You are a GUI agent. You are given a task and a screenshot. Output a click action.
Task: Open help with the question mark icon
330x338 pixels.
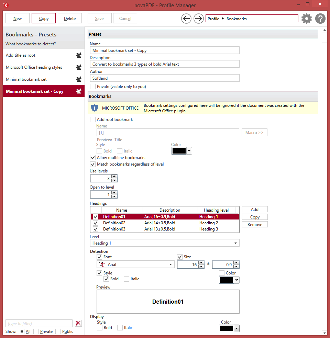pos(320,19)
